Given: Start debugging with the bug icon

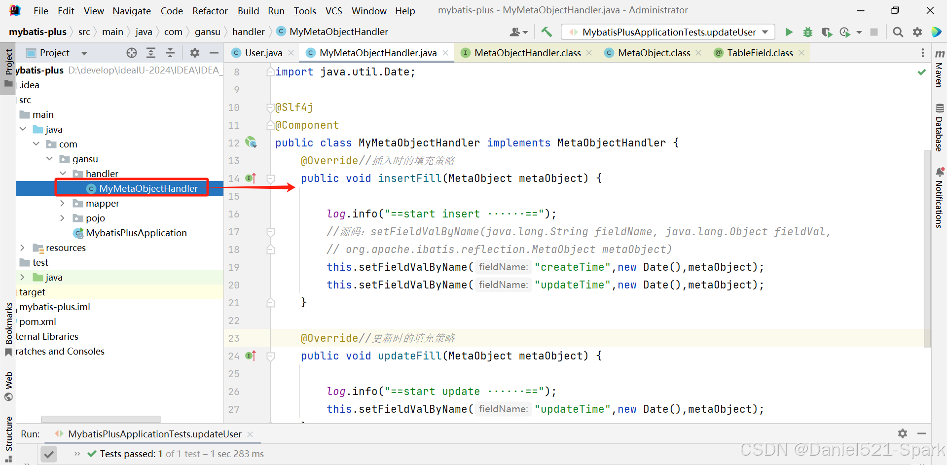Looking at the screenshot, I should [808, 32].
